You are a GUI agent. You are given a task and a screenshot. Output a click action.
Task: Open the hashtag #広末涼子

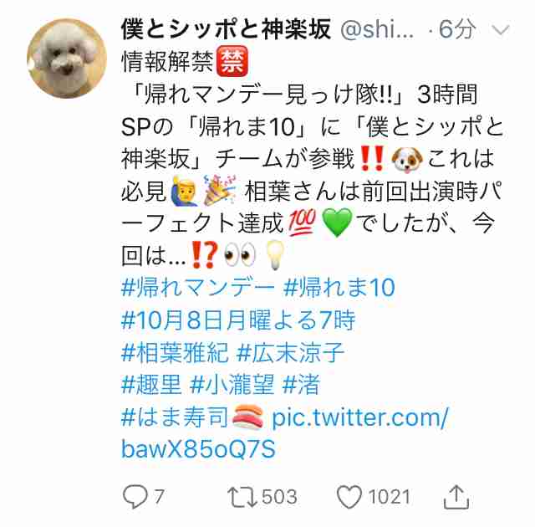(x=290, y=352)
